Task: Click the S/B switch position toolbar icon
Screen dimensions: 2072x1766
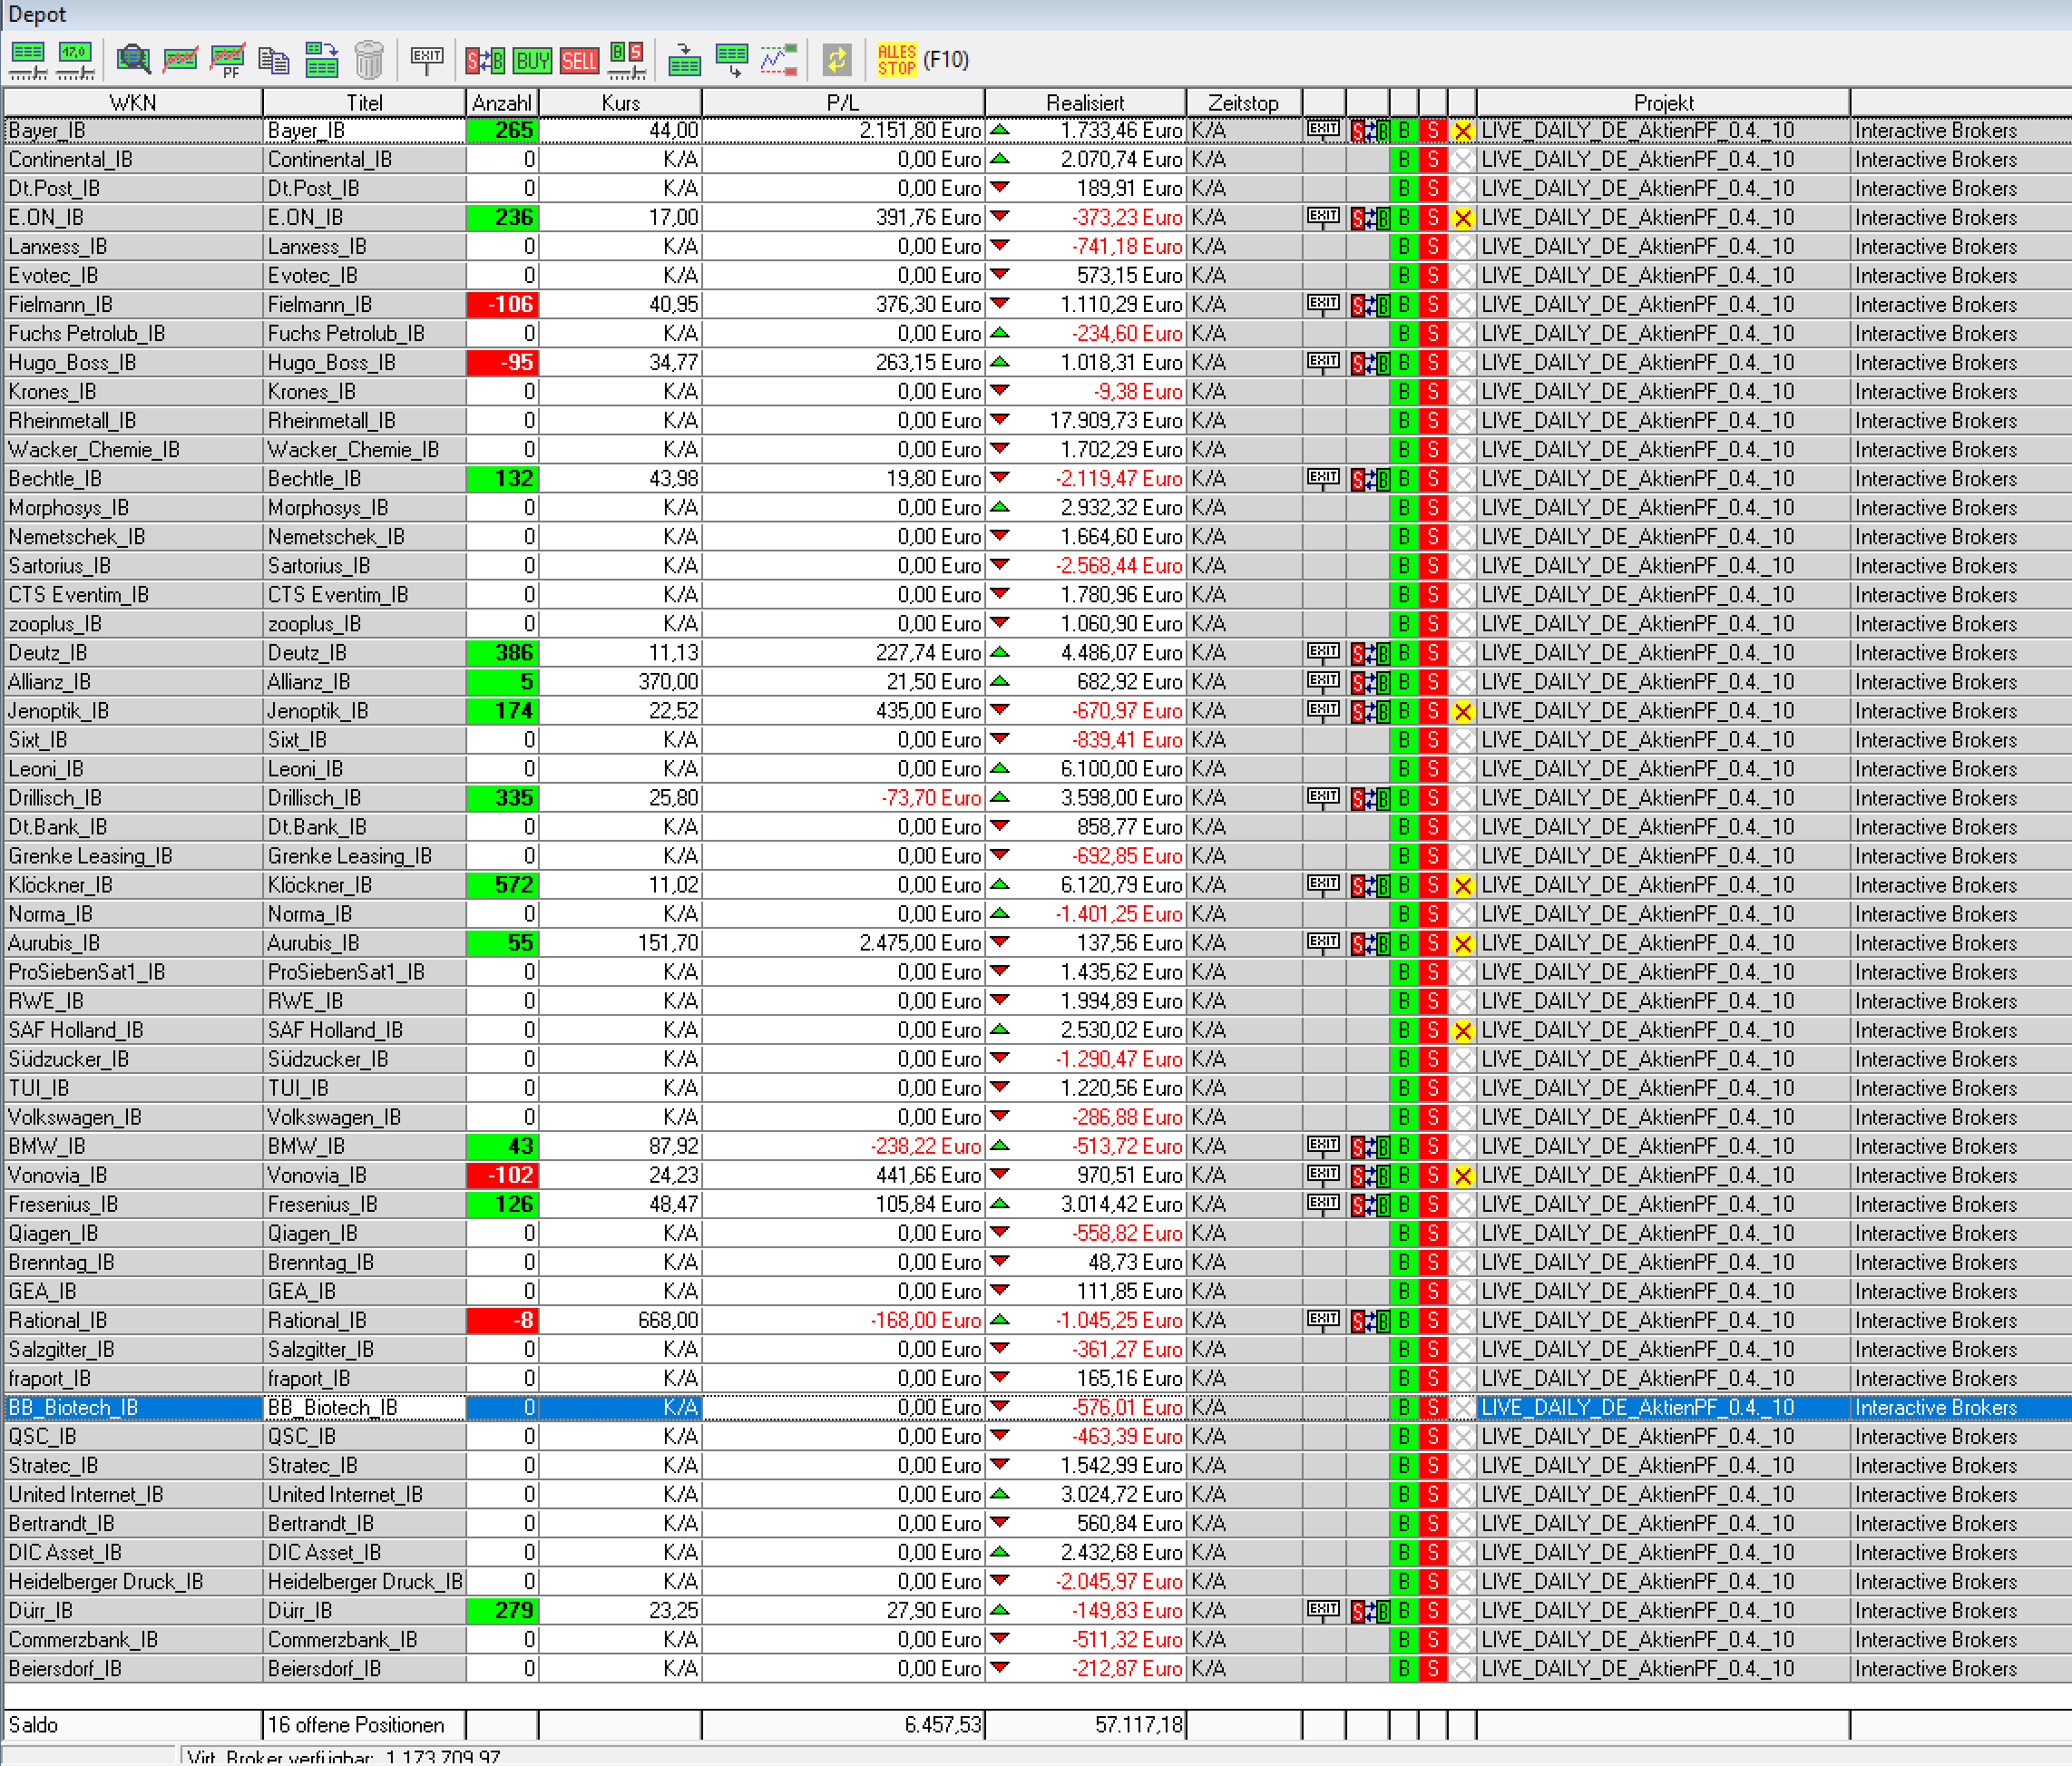Action: tap(485, 61)
